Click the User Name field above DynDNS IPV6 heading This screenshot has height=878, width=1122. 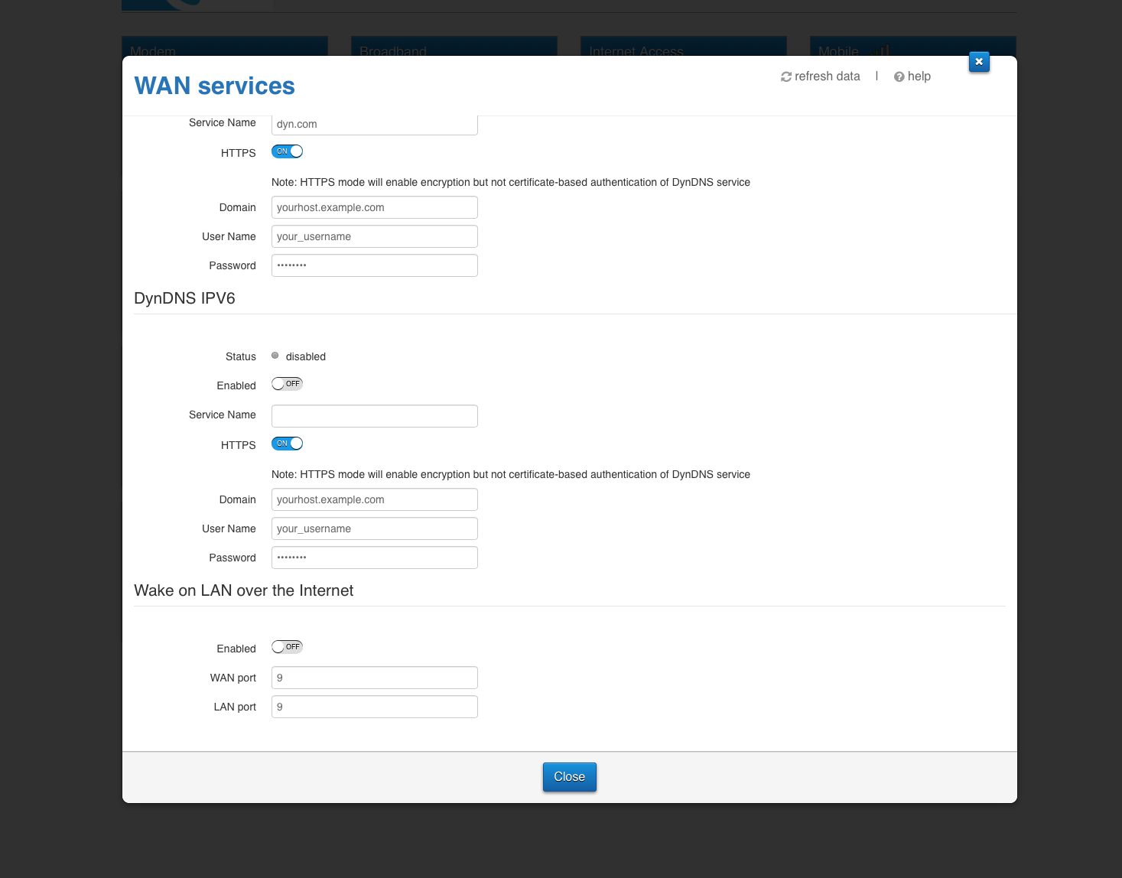[x=375, y=236]
